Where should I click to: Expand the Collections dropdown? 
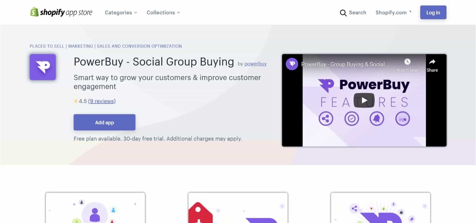click(163, 13)
